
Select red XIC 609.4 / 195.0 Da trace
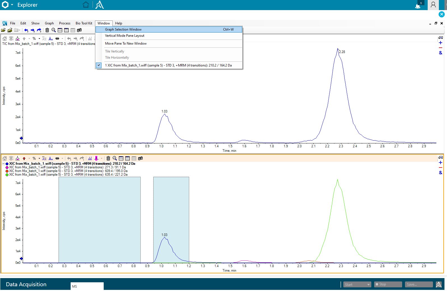pos(66,171)
